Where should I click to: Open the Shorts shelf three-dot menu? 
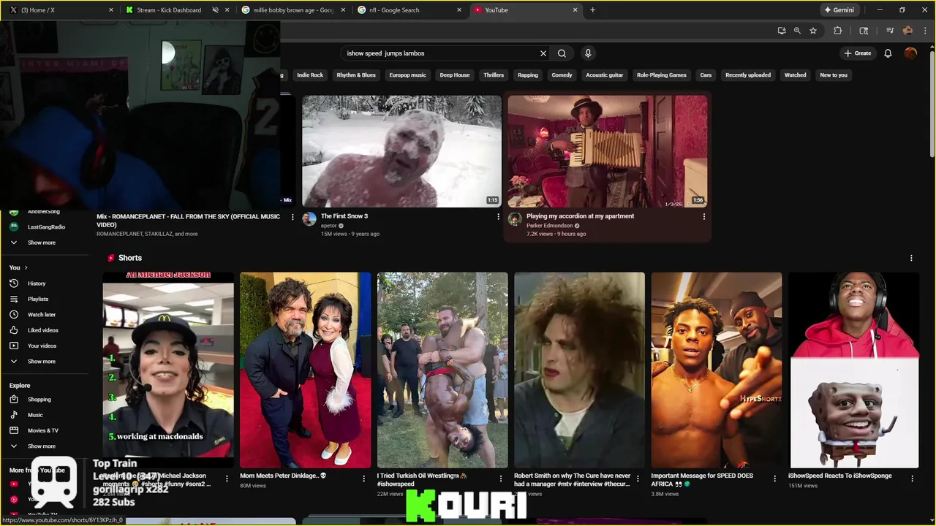(x=911, y=258)
